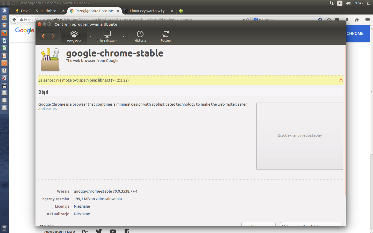Open the Wszystkie software view
Image resolution: width=373 pixels, height=233 pixels.
pyautogui.click(x=74, y=37)
